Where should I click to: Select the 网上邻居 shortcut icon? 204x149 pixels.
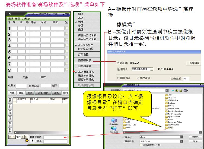coord(114,129)
